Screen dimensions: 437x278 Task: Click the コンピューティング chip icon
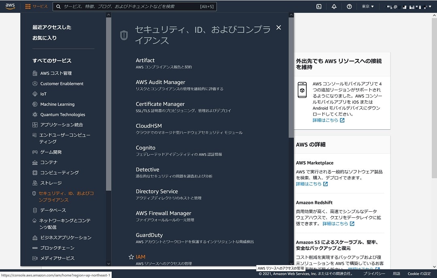pos(35,173)
